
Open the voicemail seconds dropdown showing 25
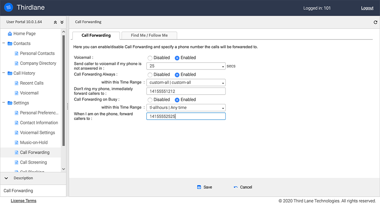tap(186, 66)
